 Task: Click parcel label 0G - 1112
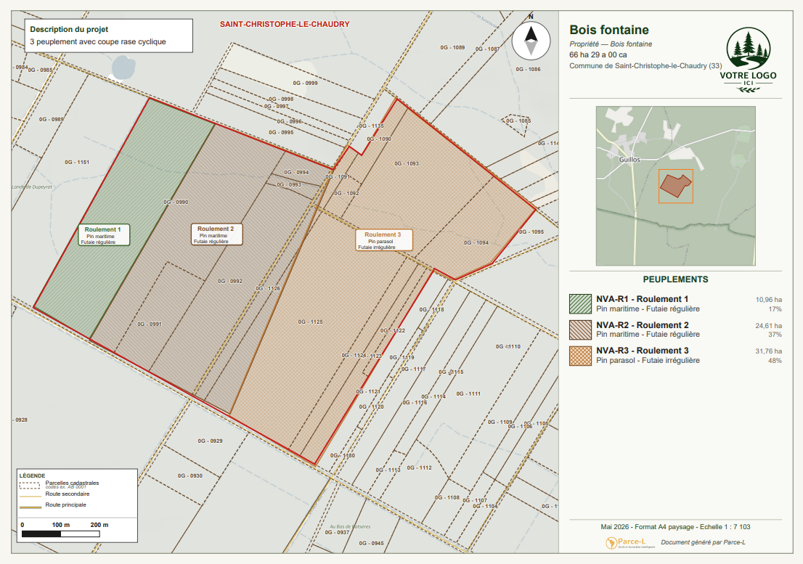[420, 467]
